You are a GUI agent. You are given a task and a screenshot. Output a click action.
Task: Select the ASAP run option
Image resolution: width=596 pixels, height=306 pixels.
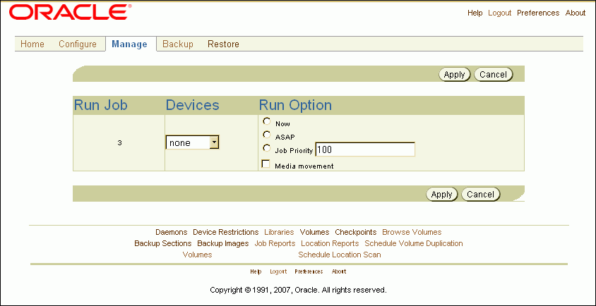pos(267,135)
